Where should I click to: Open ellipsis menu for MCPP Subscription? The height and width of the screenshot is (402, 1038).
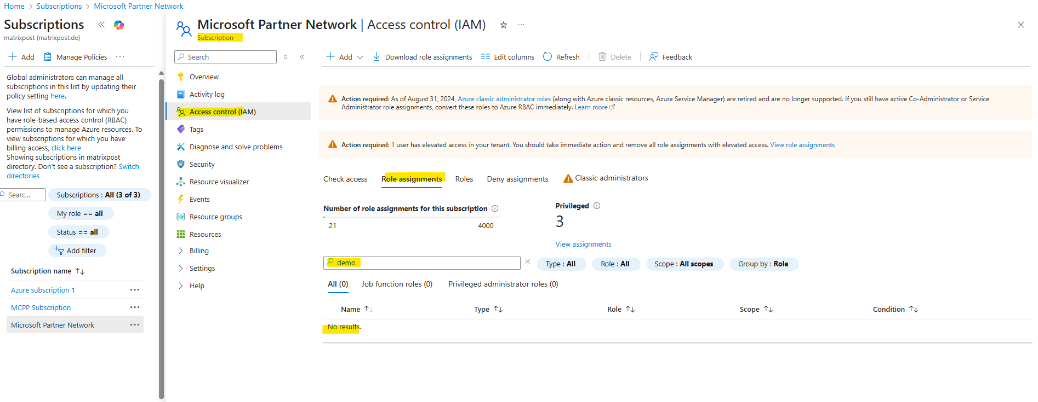tap(135, 307)
